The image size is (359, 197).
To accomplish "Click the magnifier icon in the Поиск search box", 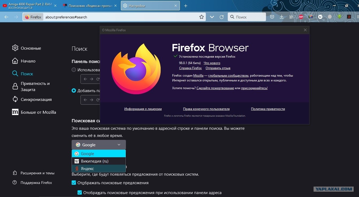I will (x=232, y=17).
